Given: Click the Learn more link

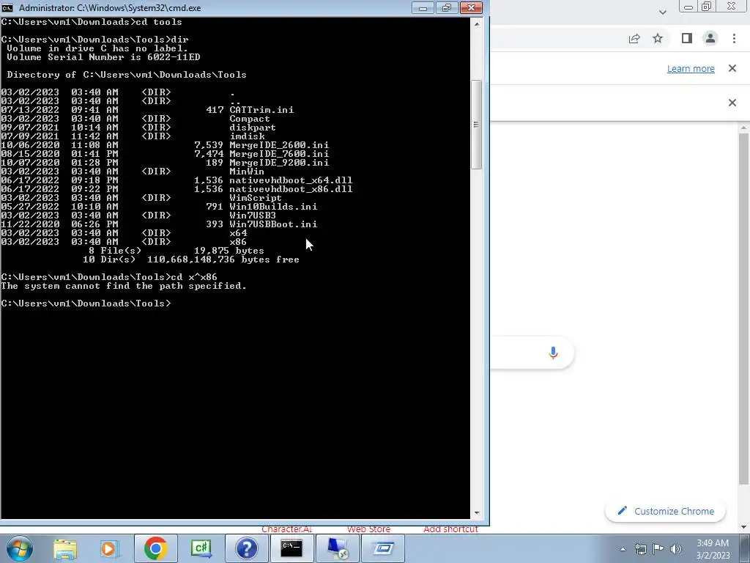Looking at the screenshot, I should coord(691,68).
